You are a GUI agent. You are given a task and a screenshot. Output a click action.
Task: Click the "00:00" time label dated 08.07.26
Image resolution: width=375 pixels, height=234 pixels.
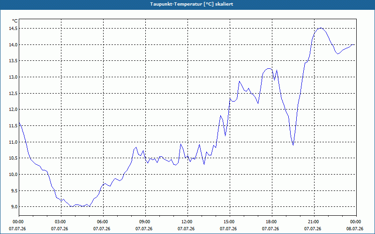355,222
